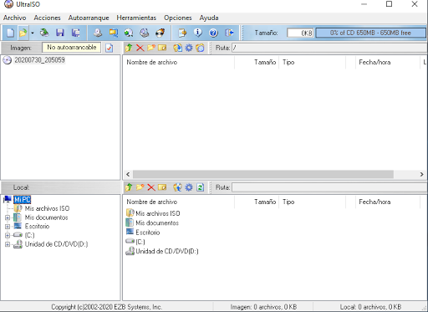Click the Burn CD/DVD image flame icon

click(160, 33)
